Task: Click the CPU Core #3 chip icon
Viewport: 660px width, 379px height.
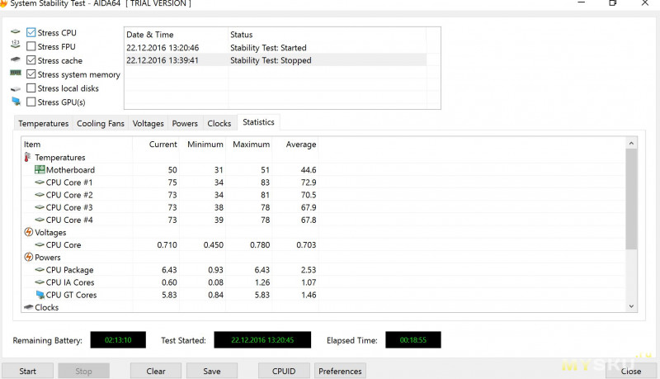Action: [40, 207]
